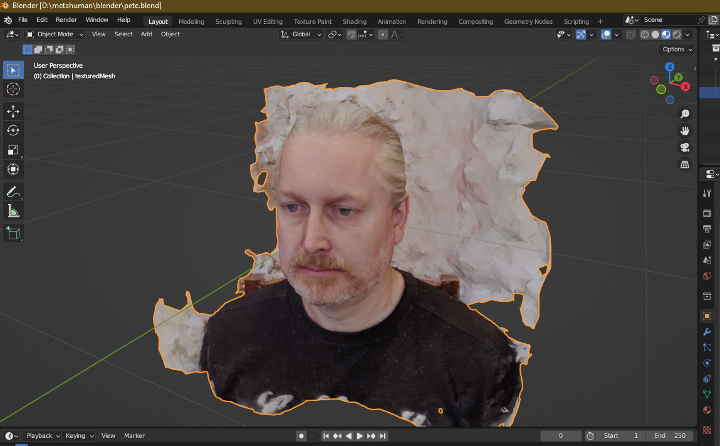
Task: Open the Output properties tab
Action: coord(707,229)
